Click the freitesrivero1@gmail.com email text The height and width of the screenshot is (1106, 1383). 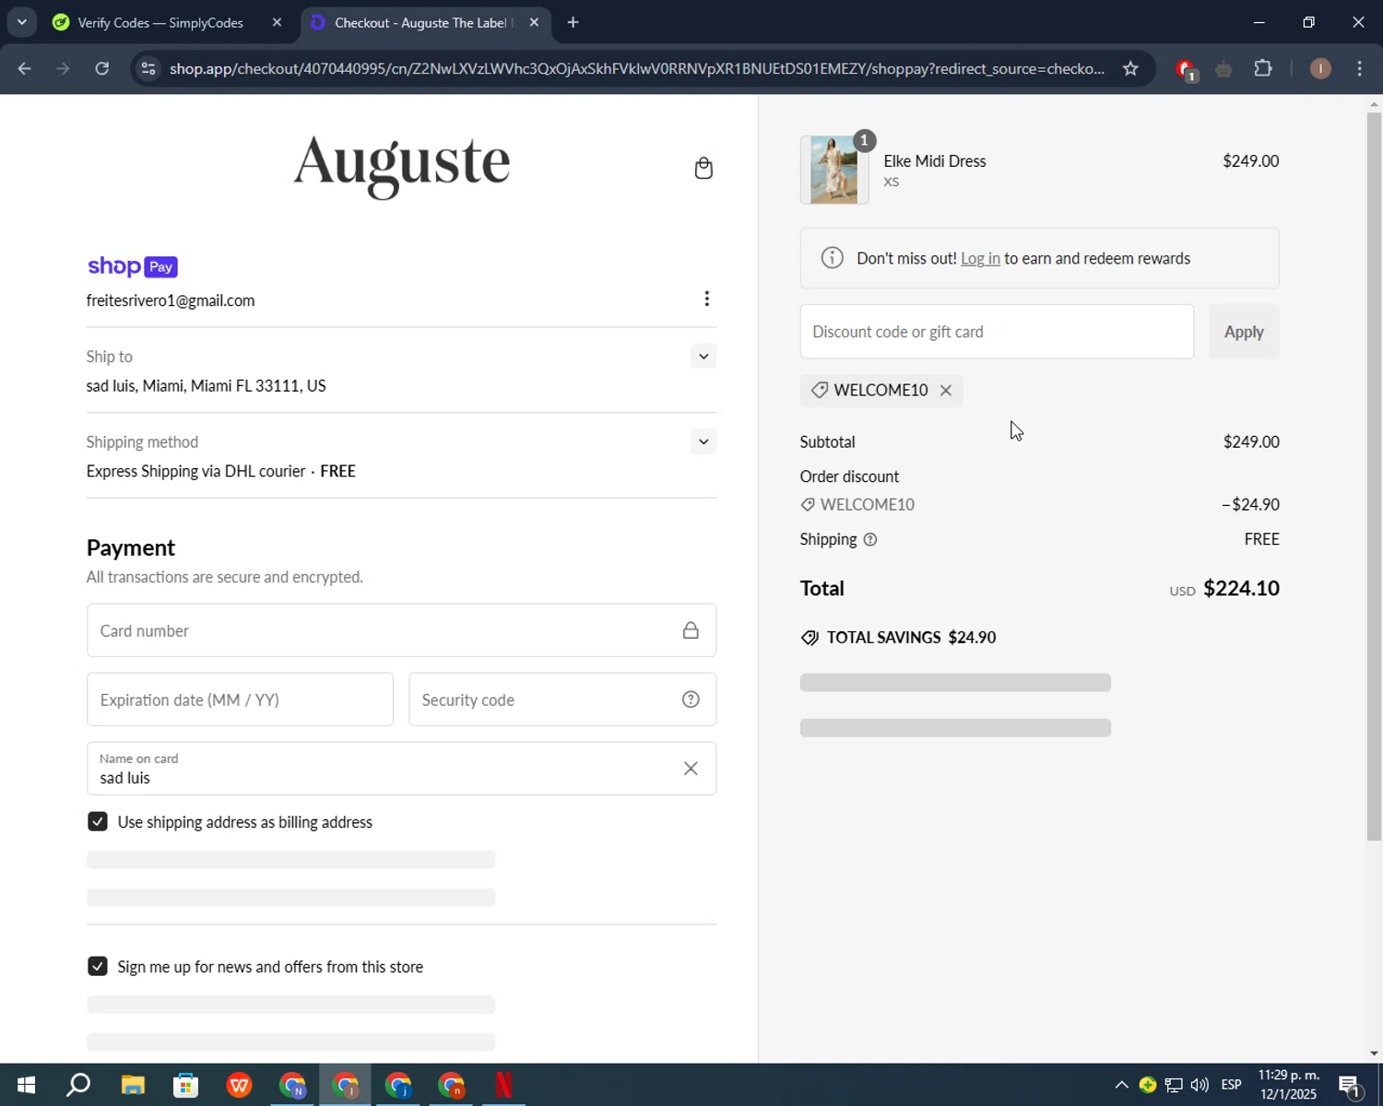171,300
